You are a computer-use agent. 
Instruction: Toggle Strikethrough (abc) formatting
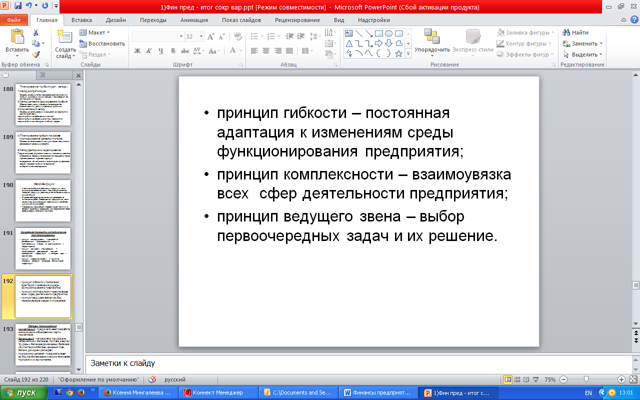184,50
